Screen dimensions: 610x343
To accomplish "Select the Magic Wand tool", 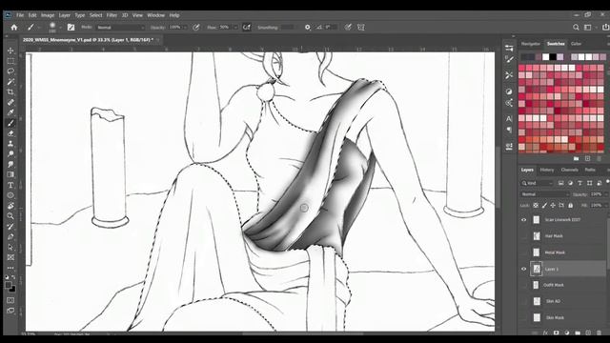I will pyautogui.click(x=10, y=82).
